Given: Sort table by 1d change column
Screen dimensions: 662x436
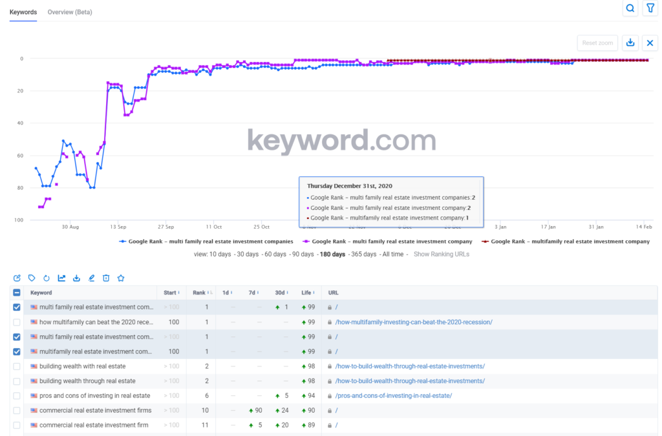Looking at the screenshot, I should click(x=227, y=293).
